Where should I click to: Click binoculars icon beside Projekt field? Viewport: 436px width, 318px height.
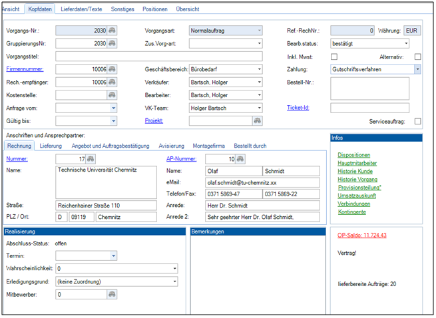[257, 120]
